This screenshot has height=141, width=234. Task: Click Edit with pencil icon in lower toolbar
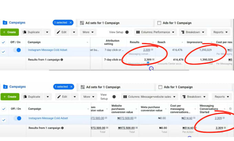pos(62,97)
